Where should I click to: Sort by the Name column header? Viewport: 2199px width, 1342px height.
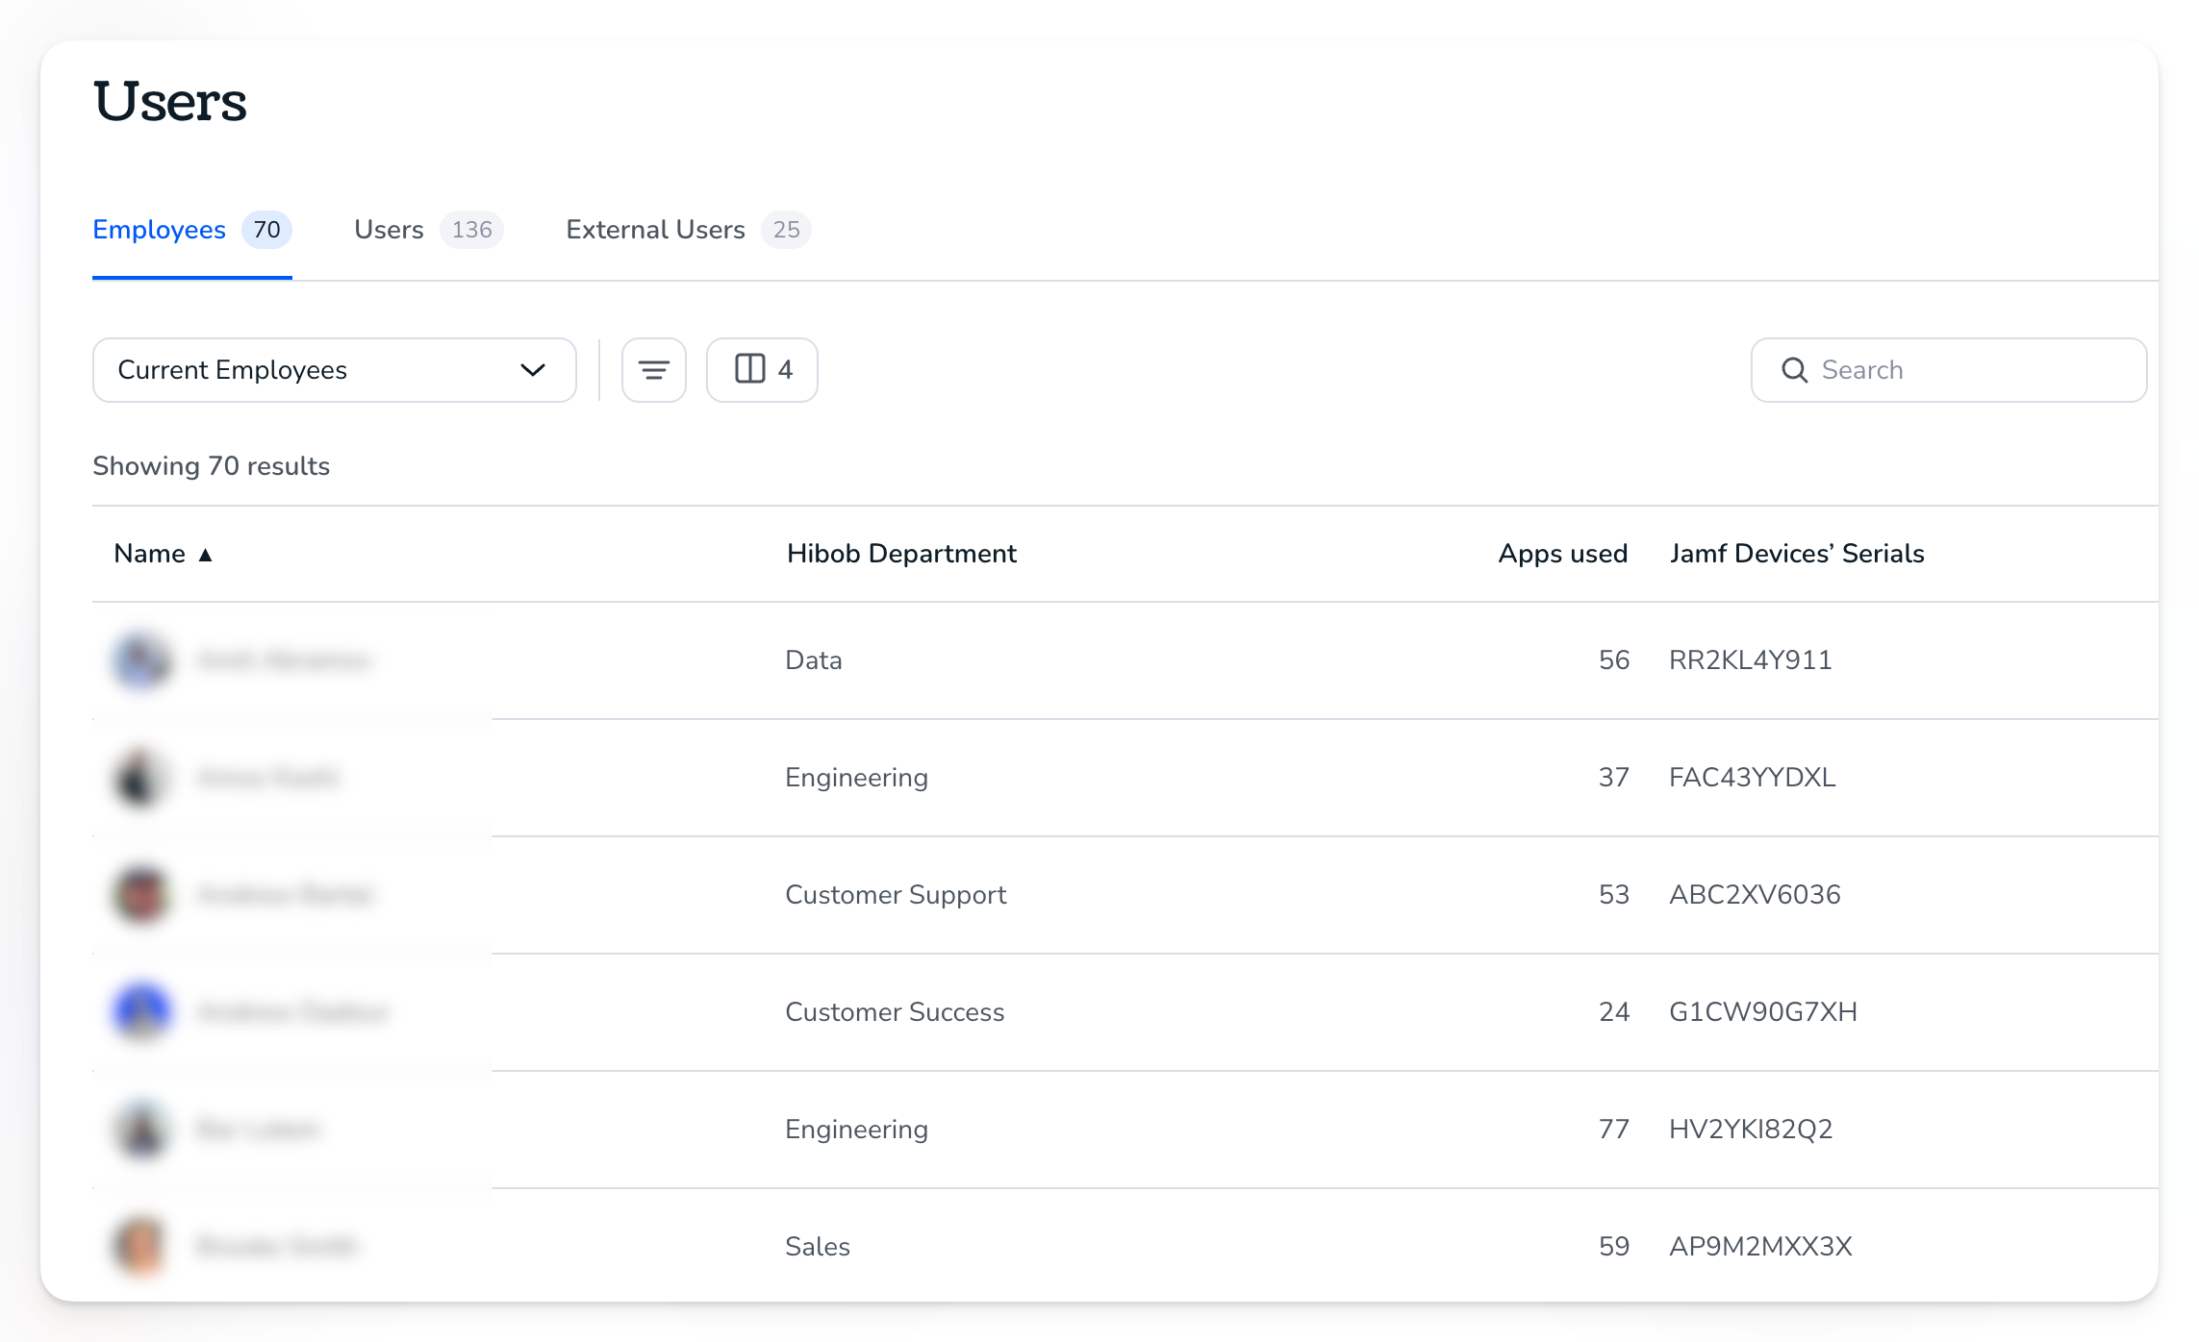click(149, 554)
